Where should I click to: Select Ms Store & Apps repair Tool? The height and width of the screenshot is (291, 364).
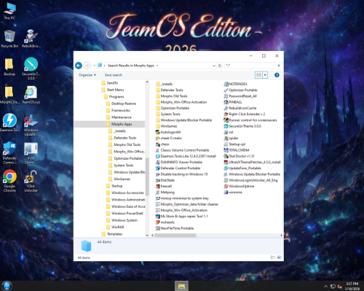coord(181,217)
